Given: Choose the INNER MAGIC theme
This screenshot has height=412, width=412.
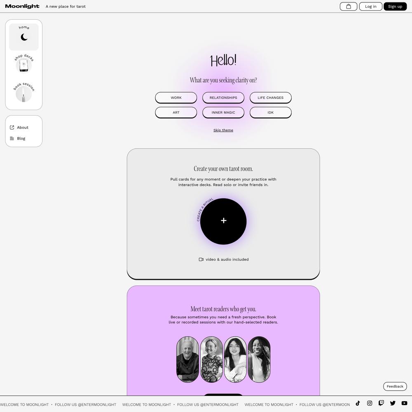Looking at the screenshot, I should pyautogui.click(x=223, y=112).
